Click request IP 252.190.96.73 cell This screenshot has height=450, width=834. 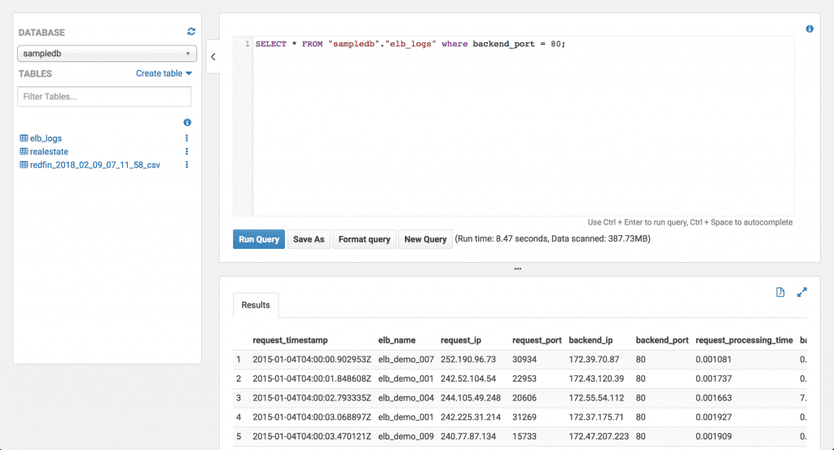pyautogui.click(x=468, y=360)
